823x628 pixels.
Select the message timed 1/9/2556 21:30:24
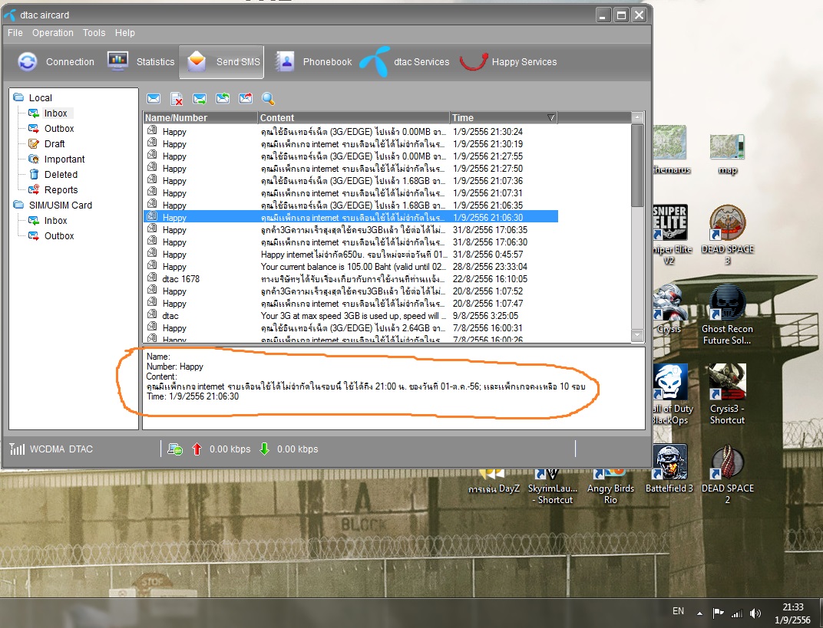351,132
